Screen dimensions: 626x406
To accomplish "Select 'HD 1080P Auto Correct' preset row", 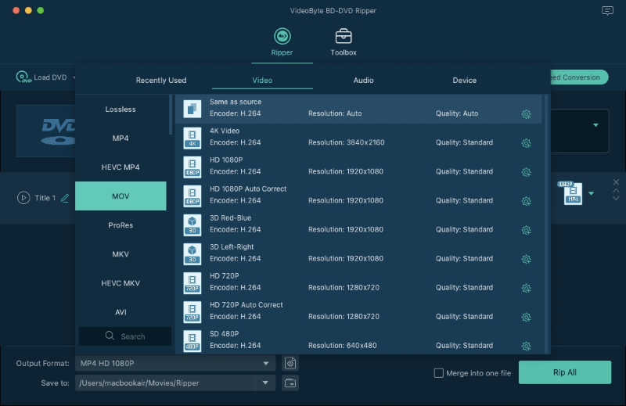I will tap(358, 196).
